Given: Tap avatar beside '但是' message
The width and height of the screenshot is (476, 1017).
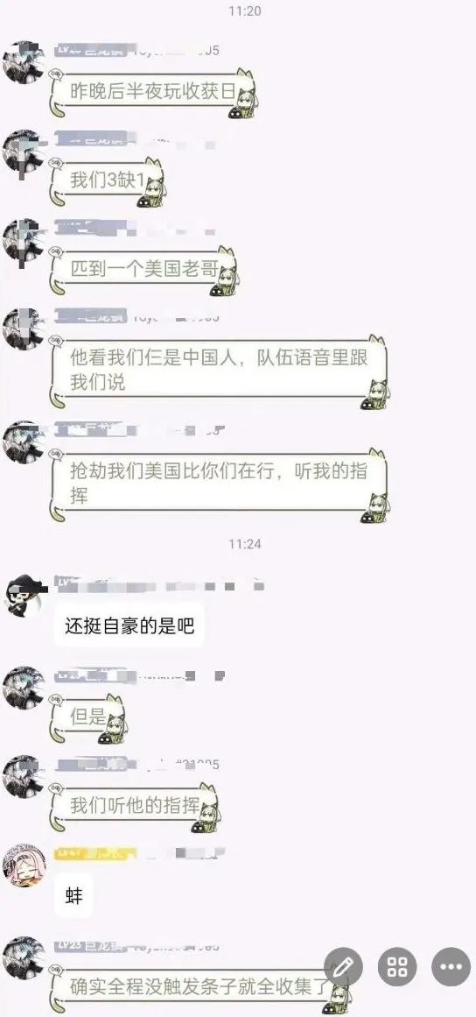Looking at the screenshot, I should click(x=24, y=687).
